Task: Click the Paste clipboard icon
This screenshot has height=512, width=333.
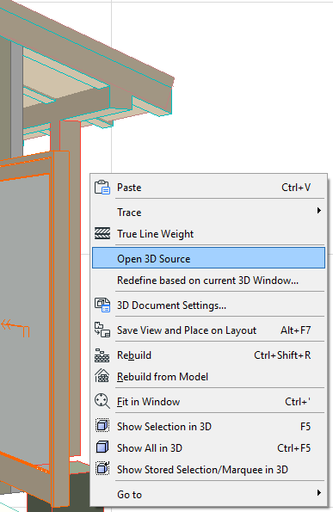Action: [x=102, y=188]
